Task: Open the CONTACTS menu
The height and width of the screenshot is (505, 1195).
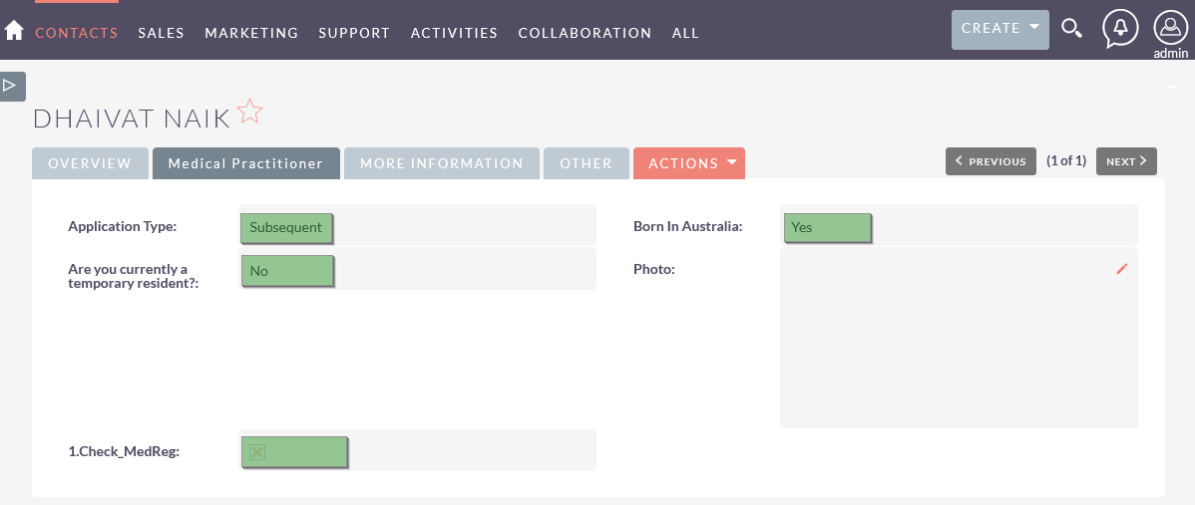Action: click(x=76, y=33)
